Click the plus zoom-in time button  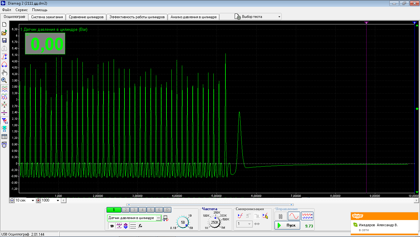click(38, 200)
